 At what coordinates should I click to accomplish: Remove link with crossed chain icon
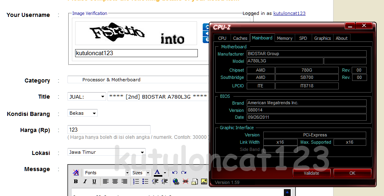[185, 182]
